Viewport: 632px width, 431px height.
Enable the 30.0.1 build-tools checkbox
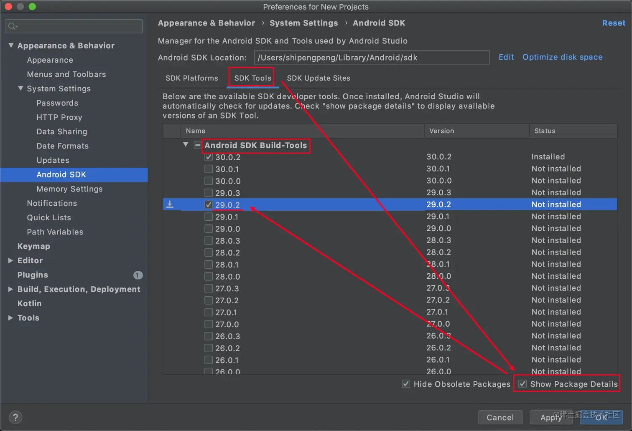[209, 169]
